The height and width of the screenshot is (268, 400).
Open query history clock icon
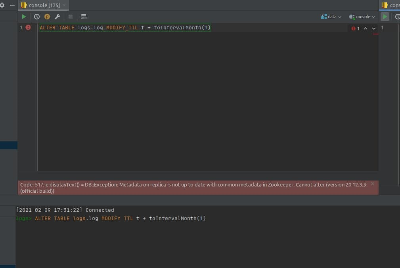pyautogui.click(x=37, y=17)
